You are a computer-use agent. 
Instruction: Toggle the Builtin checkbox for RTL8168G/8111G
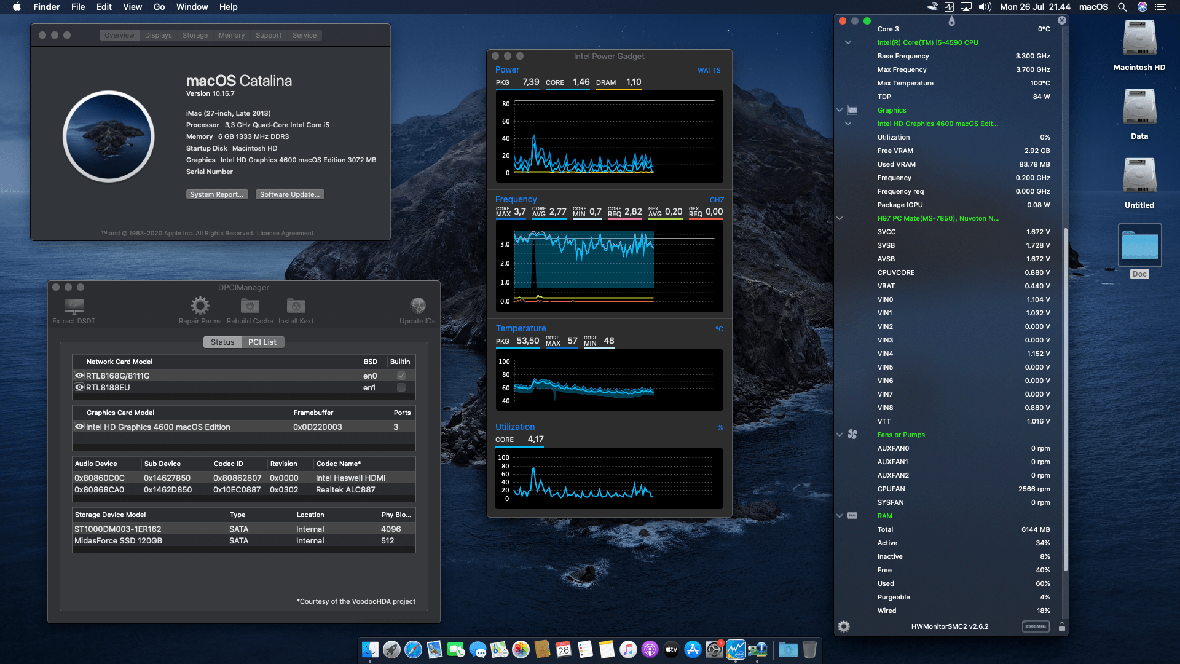tap(401, 376)
